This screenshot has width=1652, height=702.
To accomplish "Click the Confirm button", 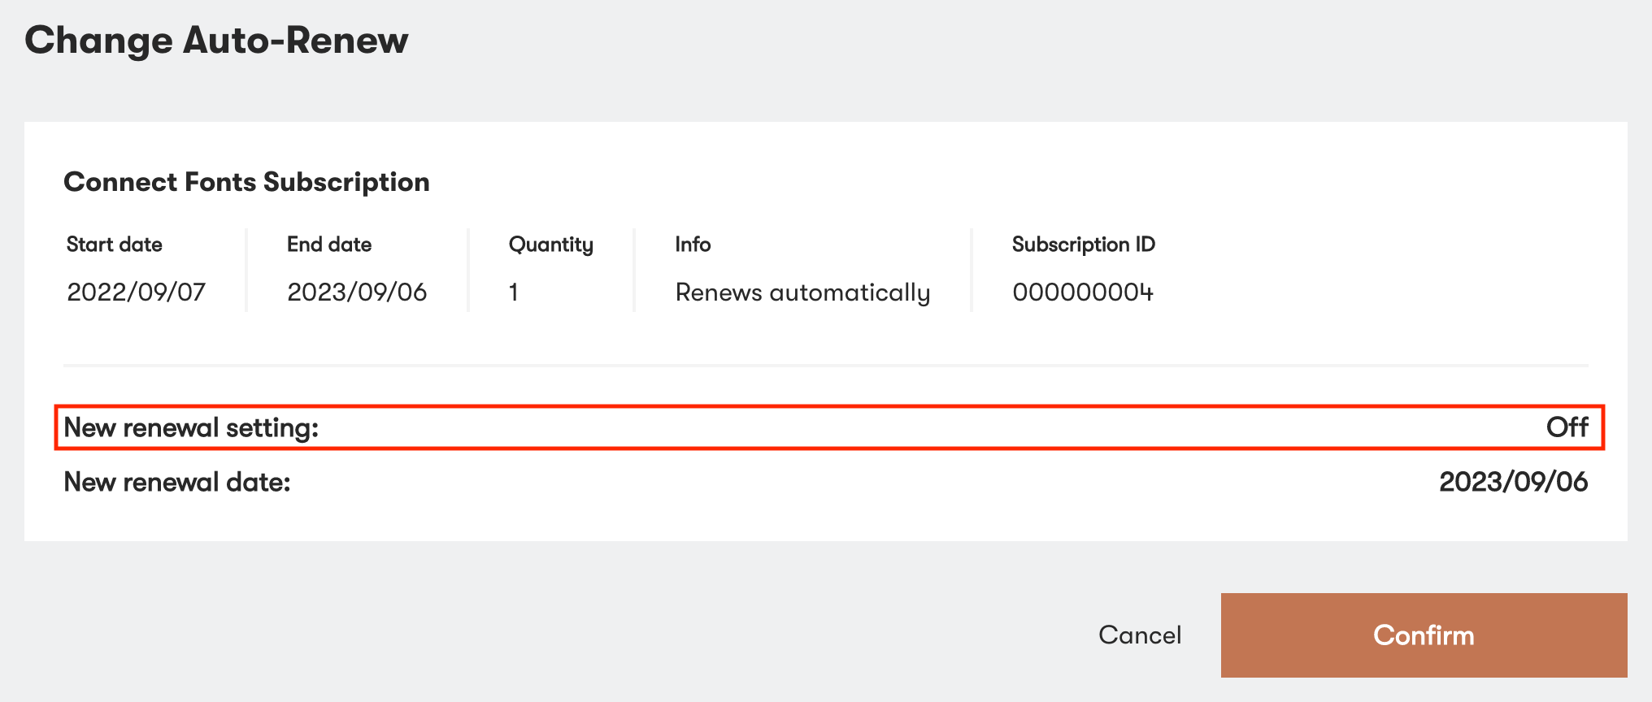I will tap(1423, 635).
